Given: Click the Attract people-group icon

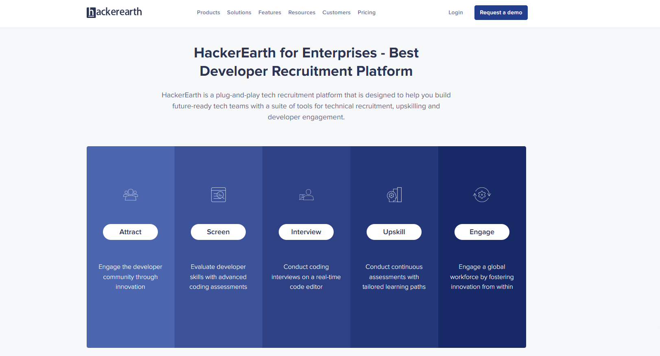Looking at the screenshot, I should pos(131,195).
